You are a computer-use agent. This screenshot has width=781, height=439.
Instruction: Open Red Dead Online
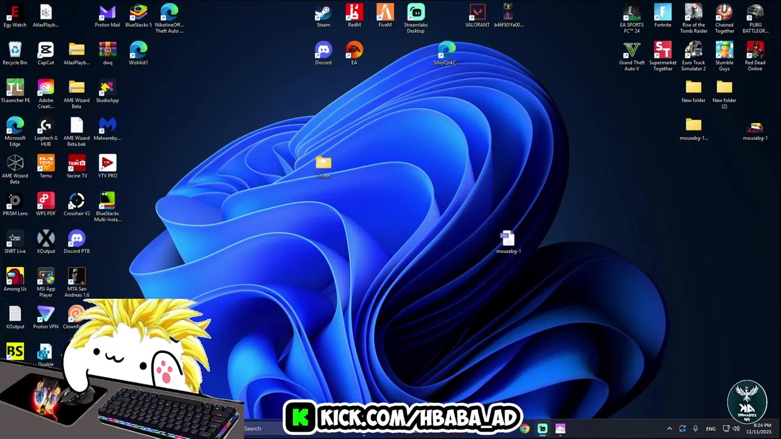[x=755, y=57]
